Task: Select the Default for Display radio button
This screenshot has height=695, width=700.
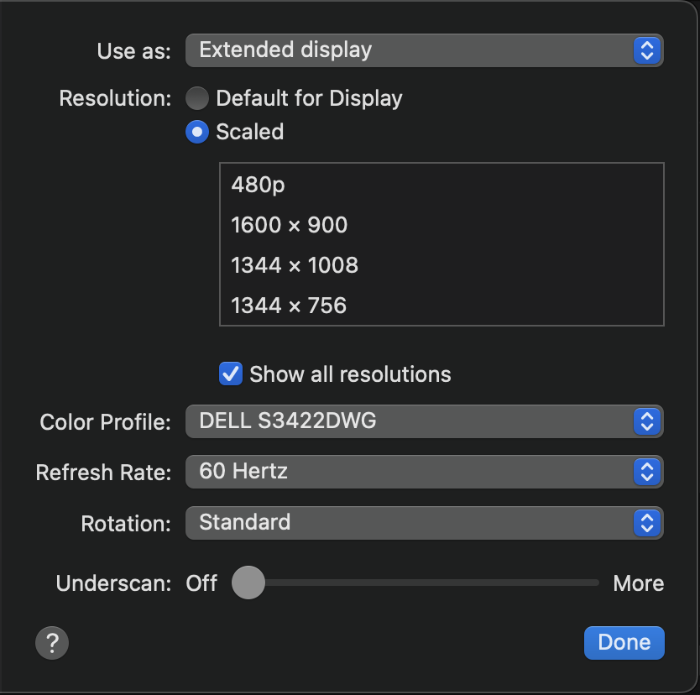Action: coord(197,98)
